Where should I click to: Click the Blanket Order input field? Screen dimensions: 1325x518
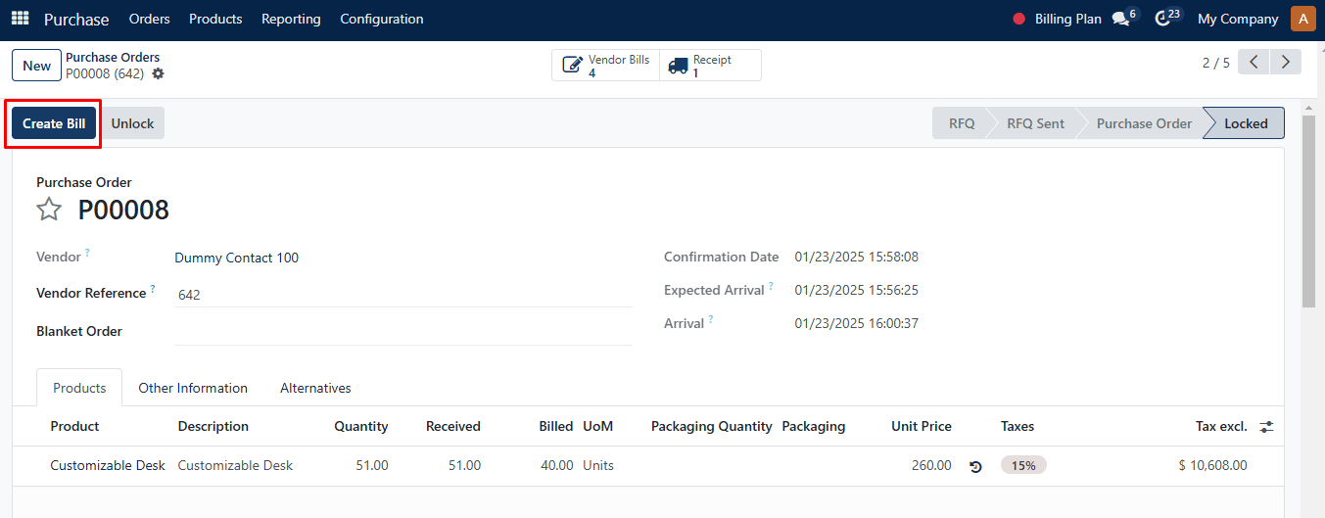point(403,331)
